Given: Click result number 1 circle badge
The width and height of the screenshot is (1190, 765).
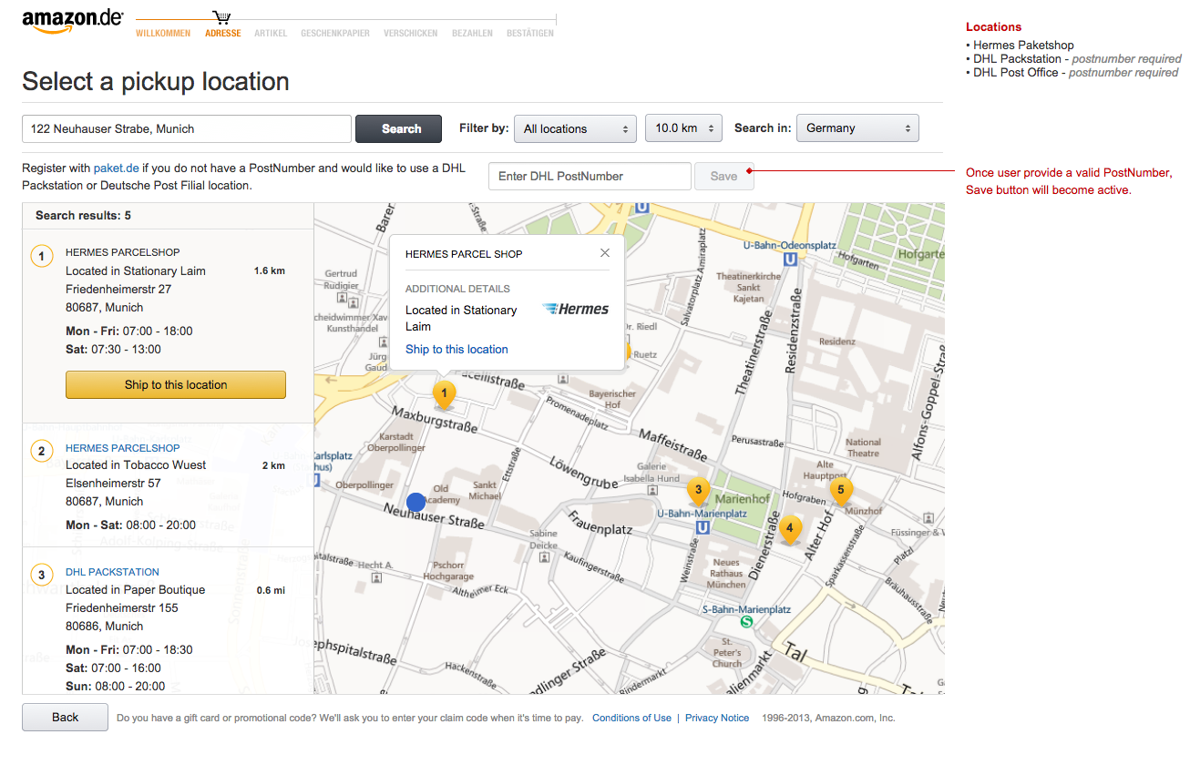Looking at the screenshot, I should pyautogui.click(x=41, y=256).
